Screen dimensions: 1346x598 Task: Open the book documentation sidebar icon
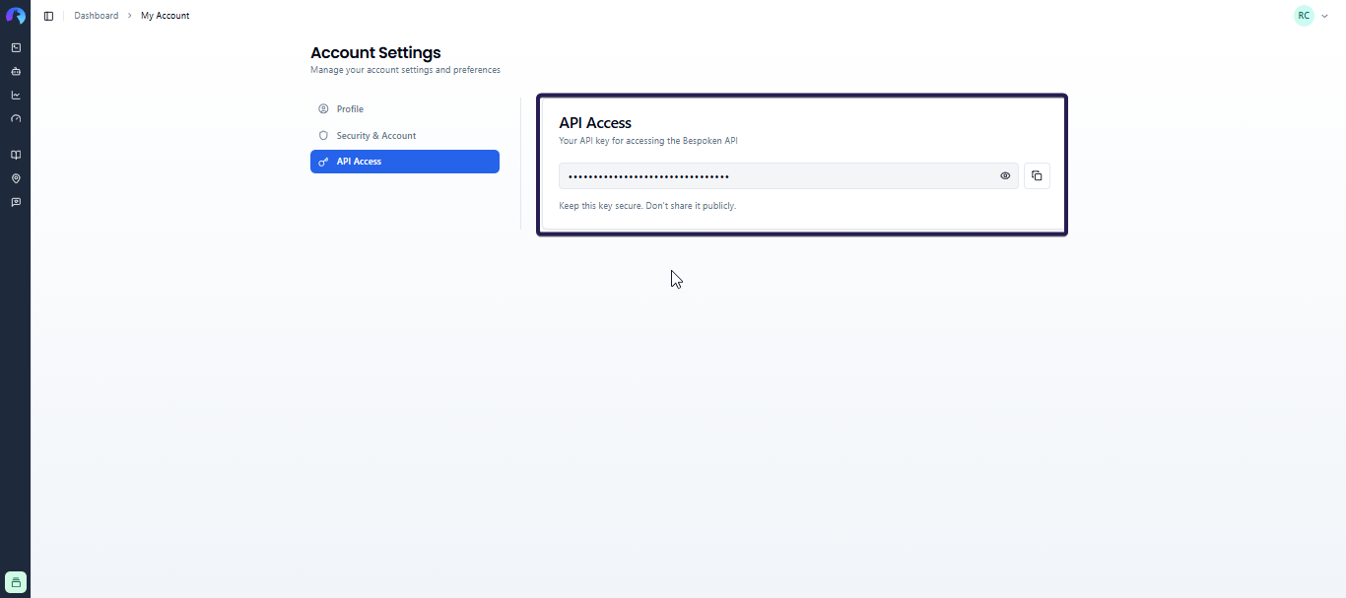tap(16, 155)
